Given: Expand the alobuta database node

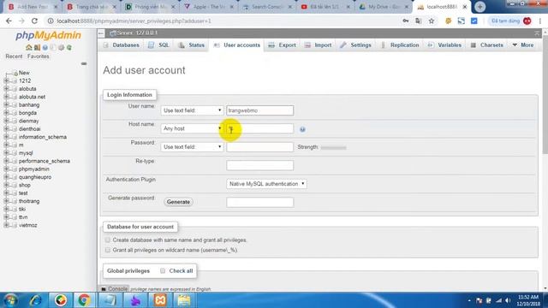Looking at the screenshot, I should [6, 89].
